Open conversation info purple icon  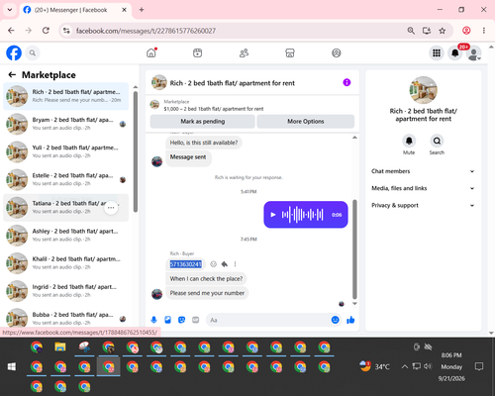[346, 82]
